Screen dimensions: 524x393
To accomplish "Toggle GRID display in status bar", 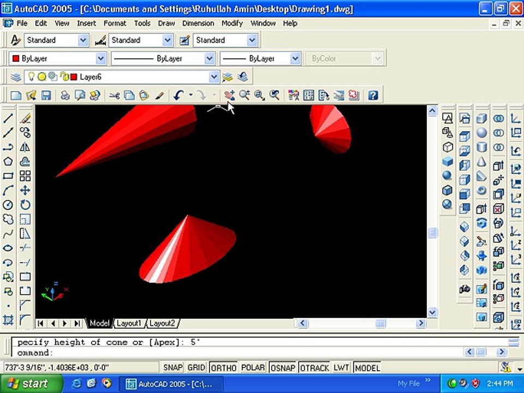I will pyautogui.click(x=196, y=367).
